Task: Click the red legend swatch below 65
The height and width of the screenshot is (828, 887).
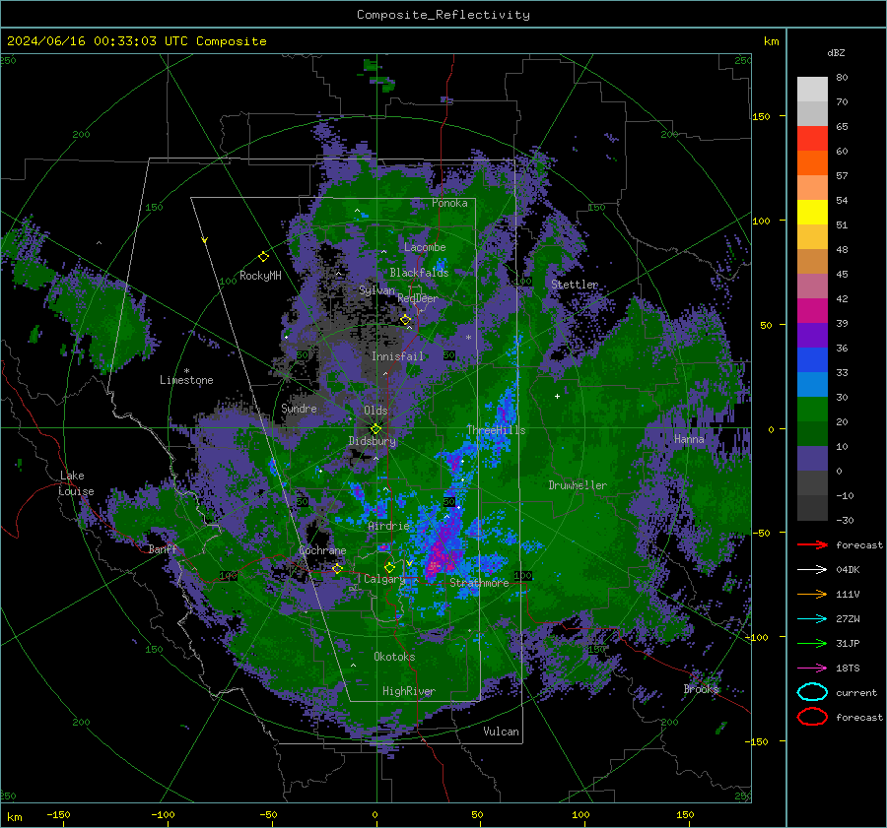Action: (812, 139)
